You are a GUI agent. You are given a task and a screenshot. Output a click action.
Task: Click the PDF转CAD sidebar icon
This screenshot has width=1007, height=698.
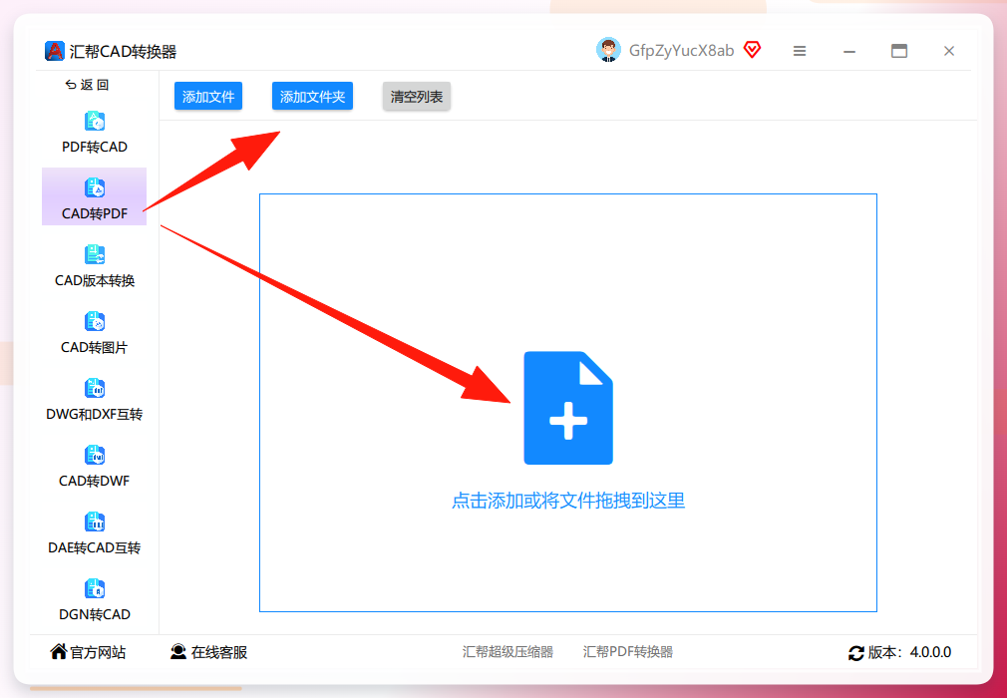(95, 122)
